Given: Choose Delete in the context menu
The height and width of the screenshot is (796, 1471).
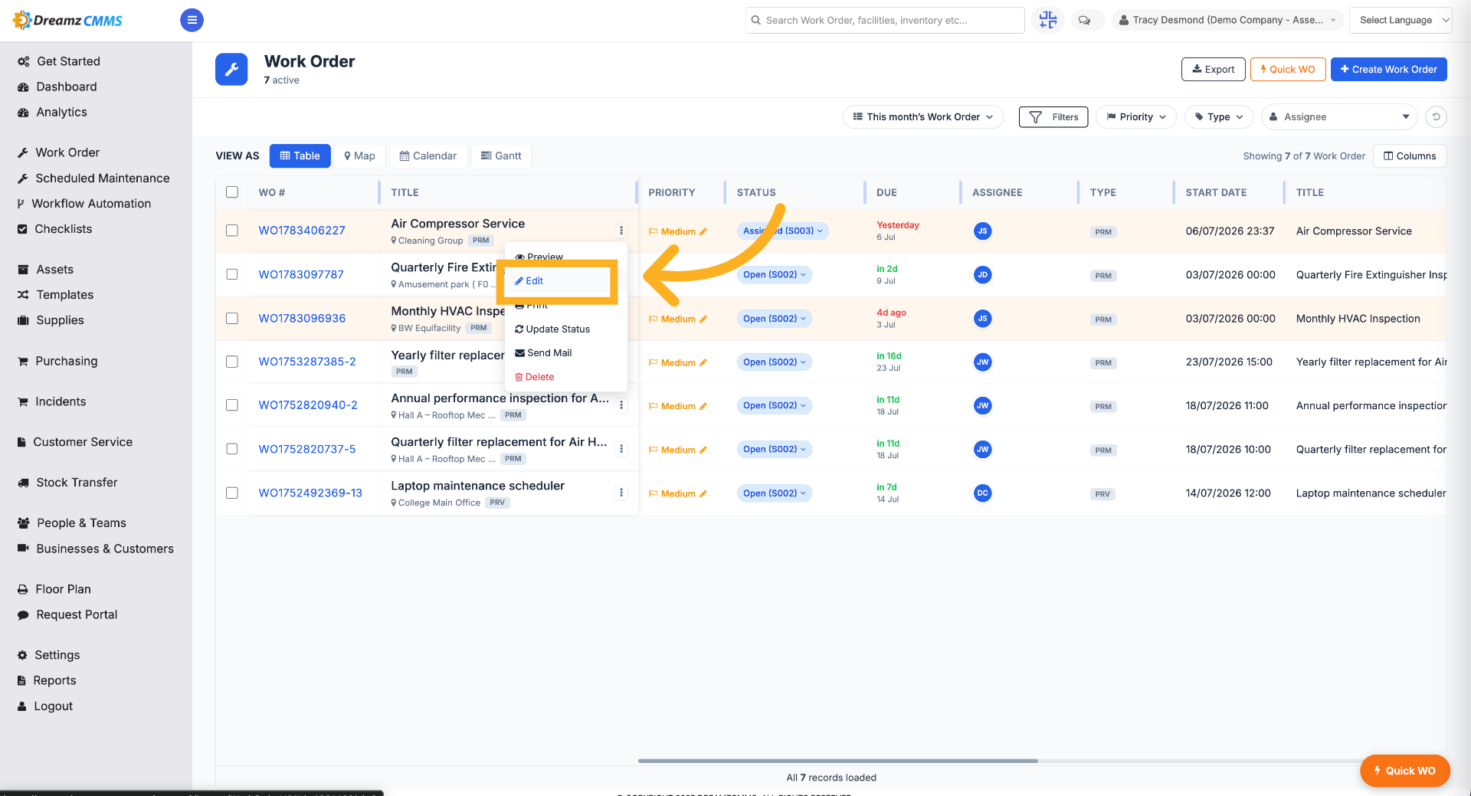Looking at the screenshot, I should point(535,376).
